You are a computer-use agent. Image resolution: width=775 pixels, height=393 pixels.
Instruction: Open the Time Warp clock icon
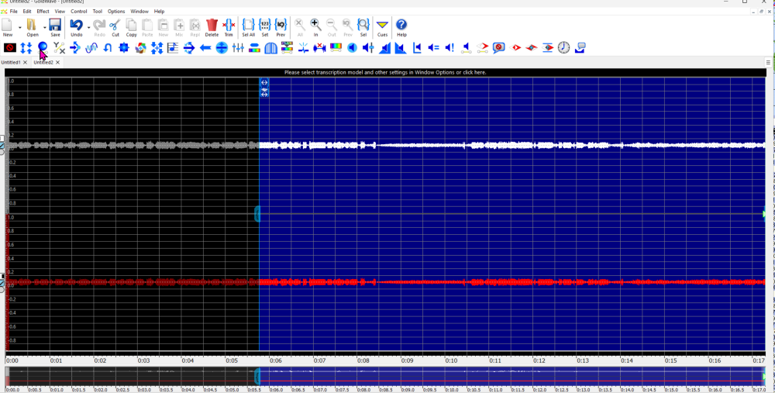pyautogui.click(x=564, y=48)
